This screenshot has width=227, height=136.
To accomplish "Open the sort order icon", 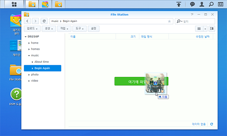I will pyautogui.click(x=211, y=29).
